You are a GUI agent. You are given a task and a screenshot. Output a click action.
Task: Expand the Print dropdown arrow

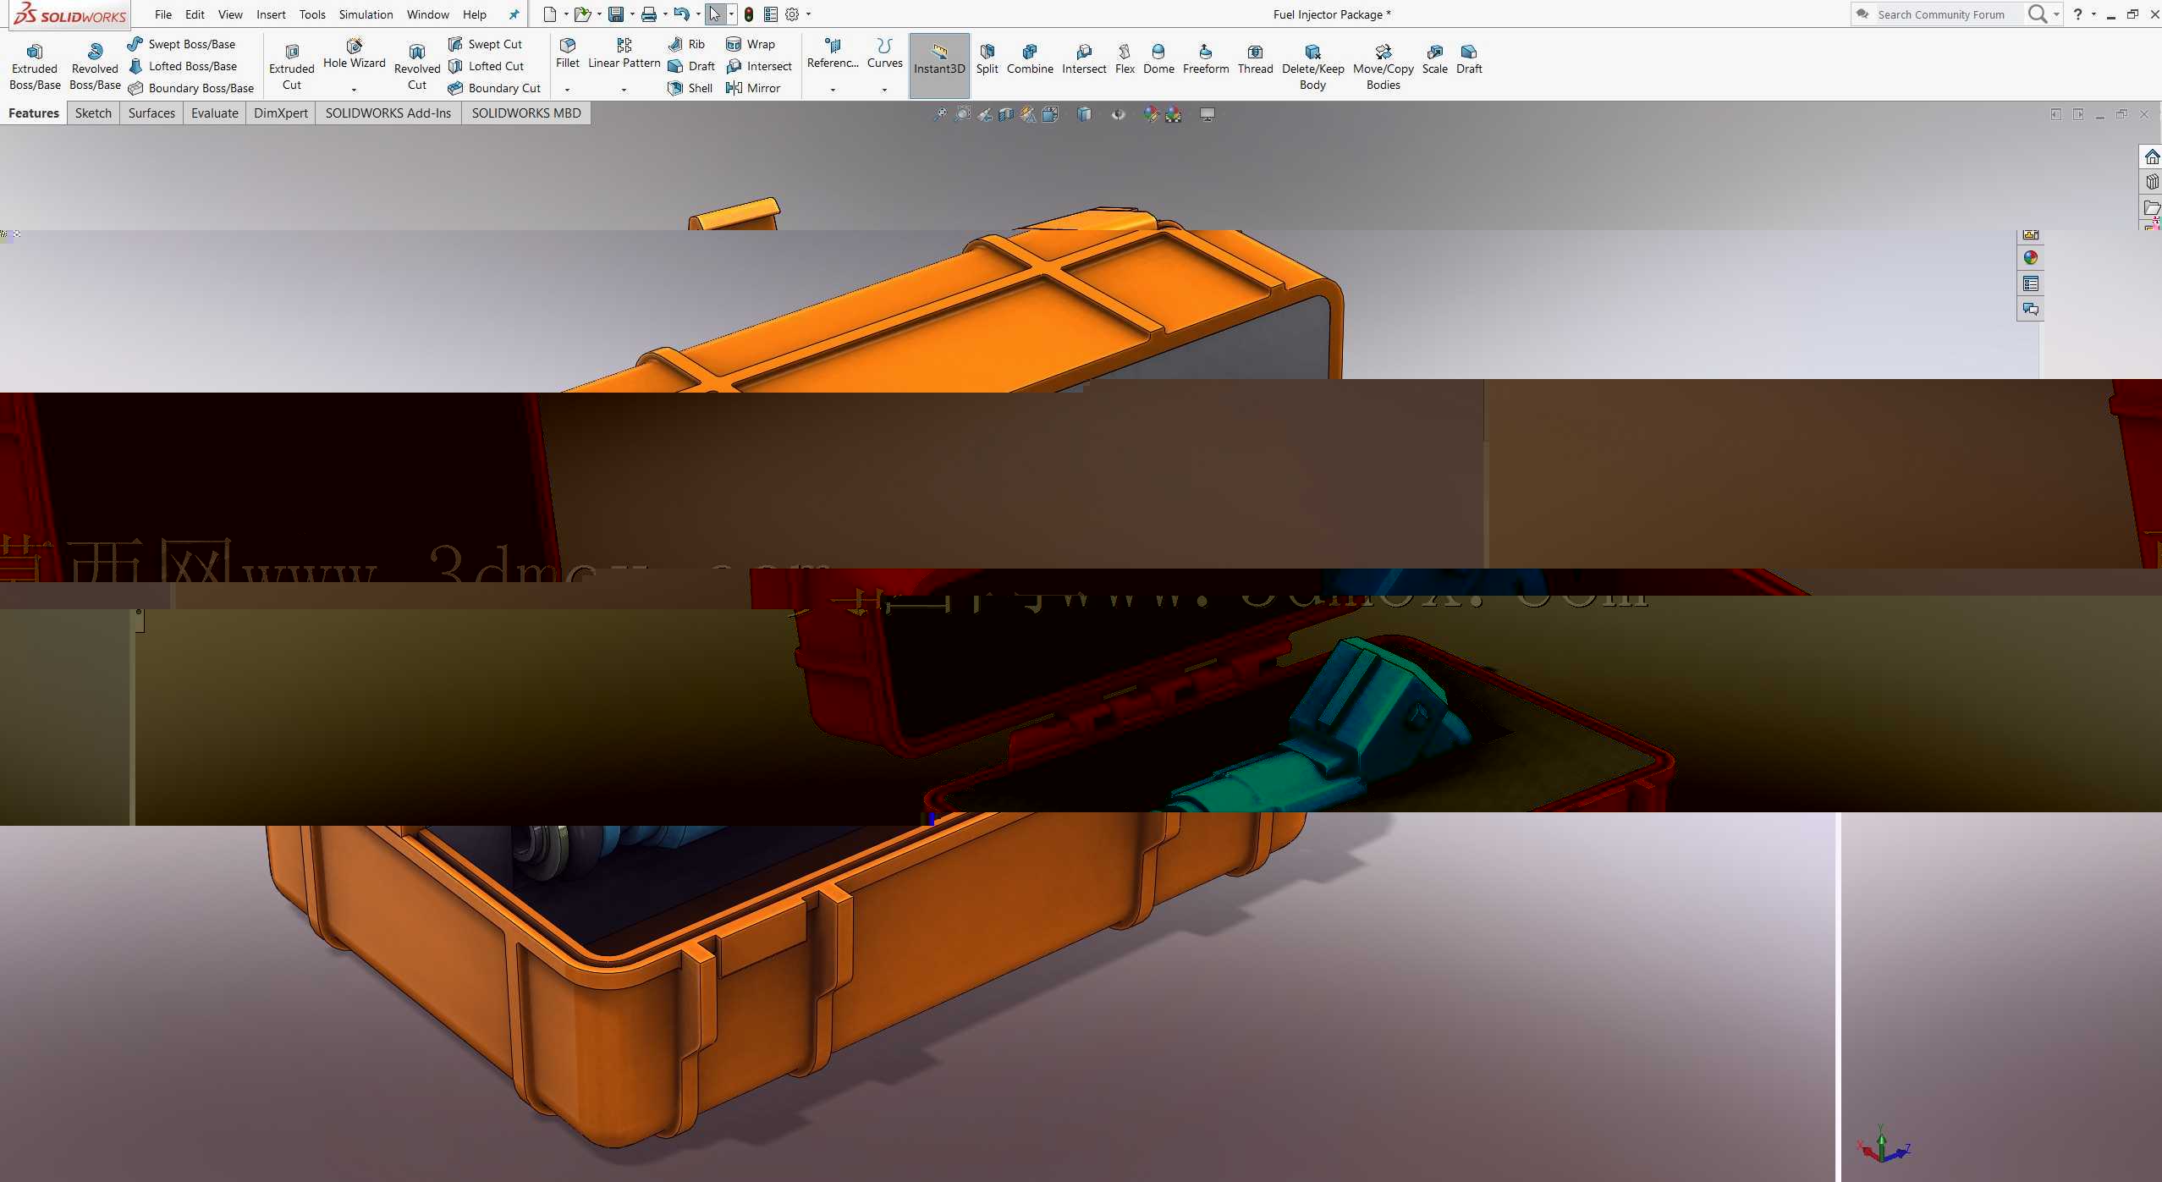click(665, 14)
